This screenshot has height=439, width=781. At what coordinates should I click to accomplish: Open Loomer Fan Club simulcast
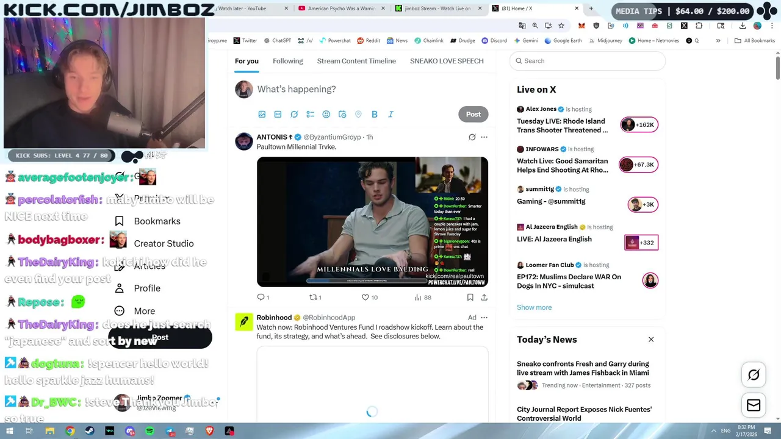click(588, 277)
